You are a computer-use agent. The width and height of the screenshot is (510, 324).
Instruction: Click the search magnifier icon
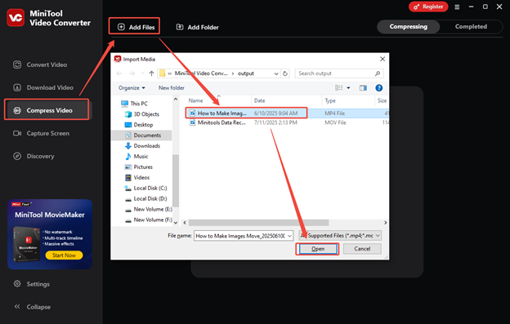tap(378, 73)
